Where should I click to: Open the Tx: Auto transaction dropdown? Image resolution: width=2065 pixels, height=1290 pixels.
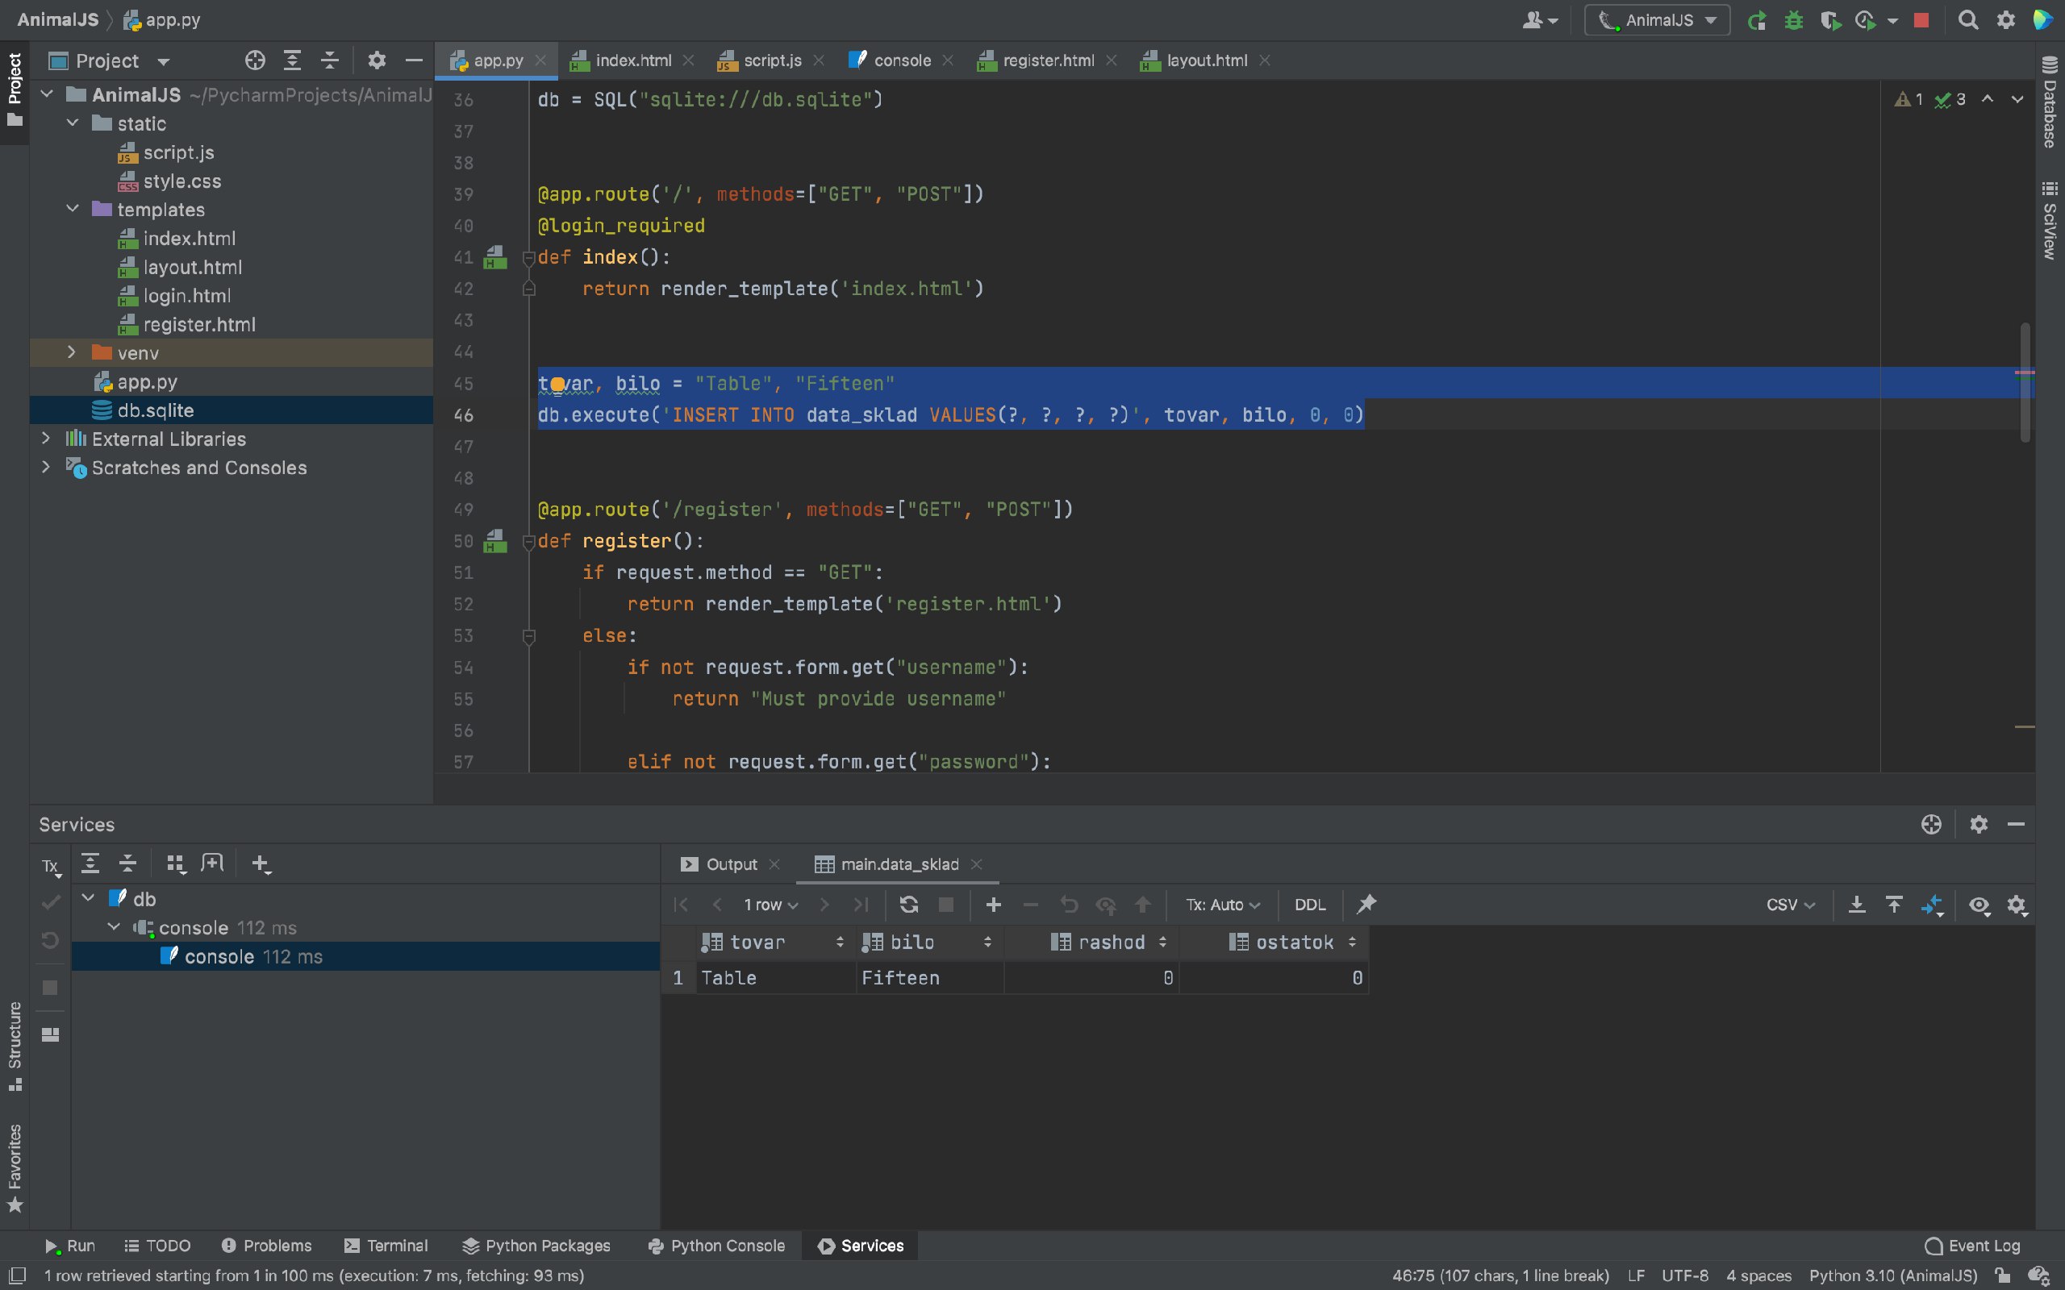[1223, 905]
